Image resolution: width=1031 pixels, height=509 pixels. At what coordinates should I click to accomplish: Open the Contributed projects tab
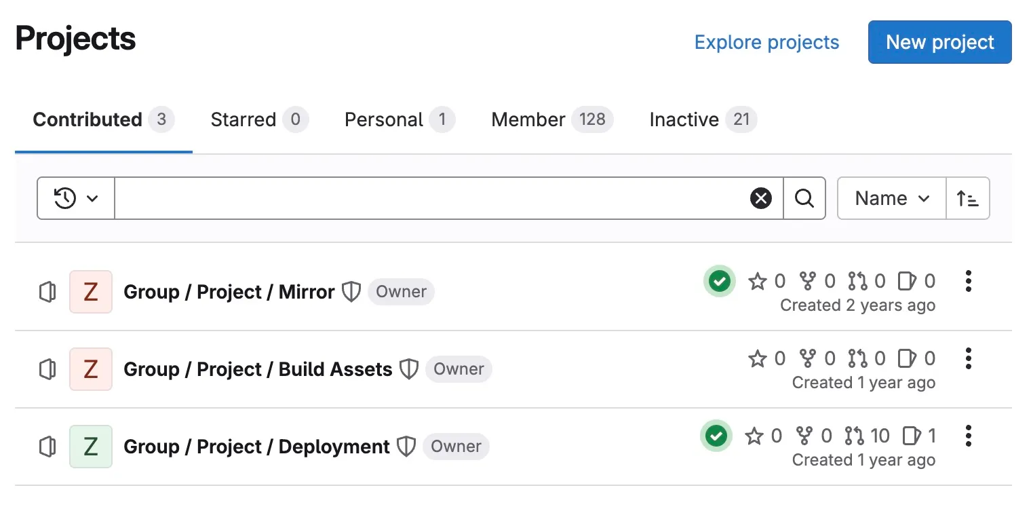[104, 120]
